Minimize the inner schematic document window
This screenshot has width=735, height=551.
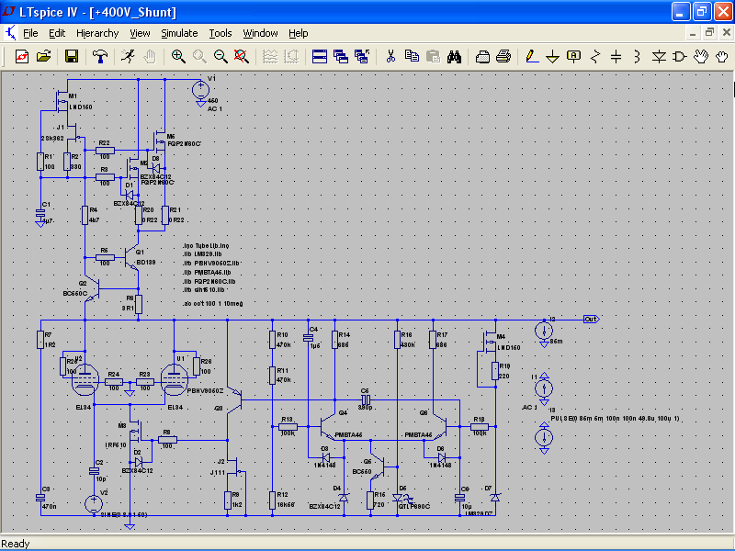pos(693,33)
